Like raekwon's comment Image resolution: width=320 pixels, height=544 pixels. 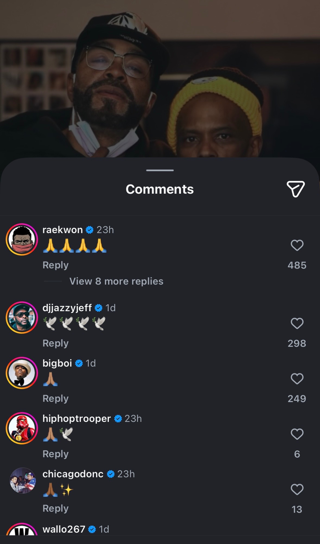click(x=297, y=245)
